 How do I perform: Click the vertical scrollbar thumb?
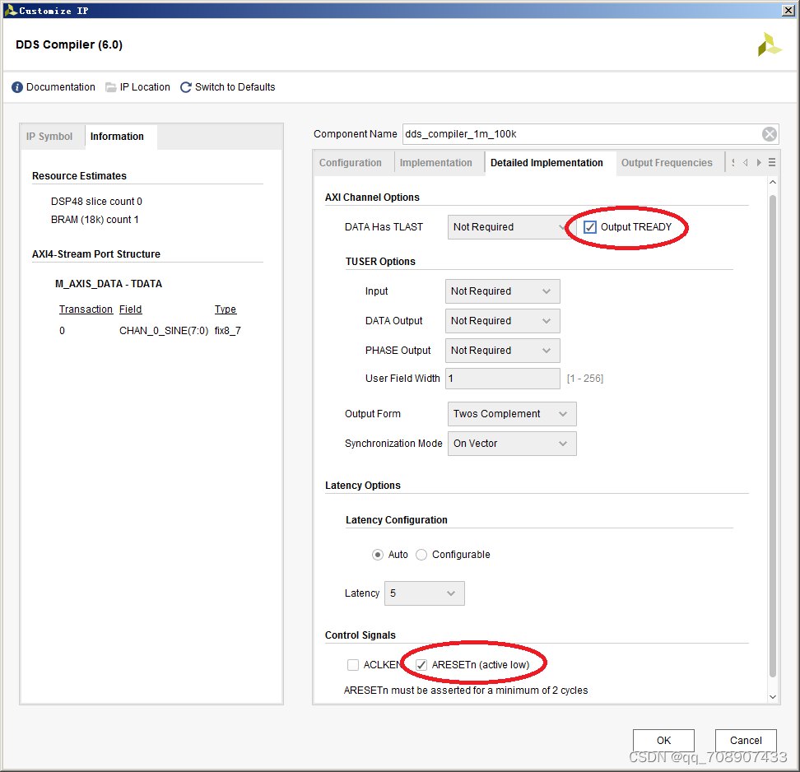click(x=773, y=436)
